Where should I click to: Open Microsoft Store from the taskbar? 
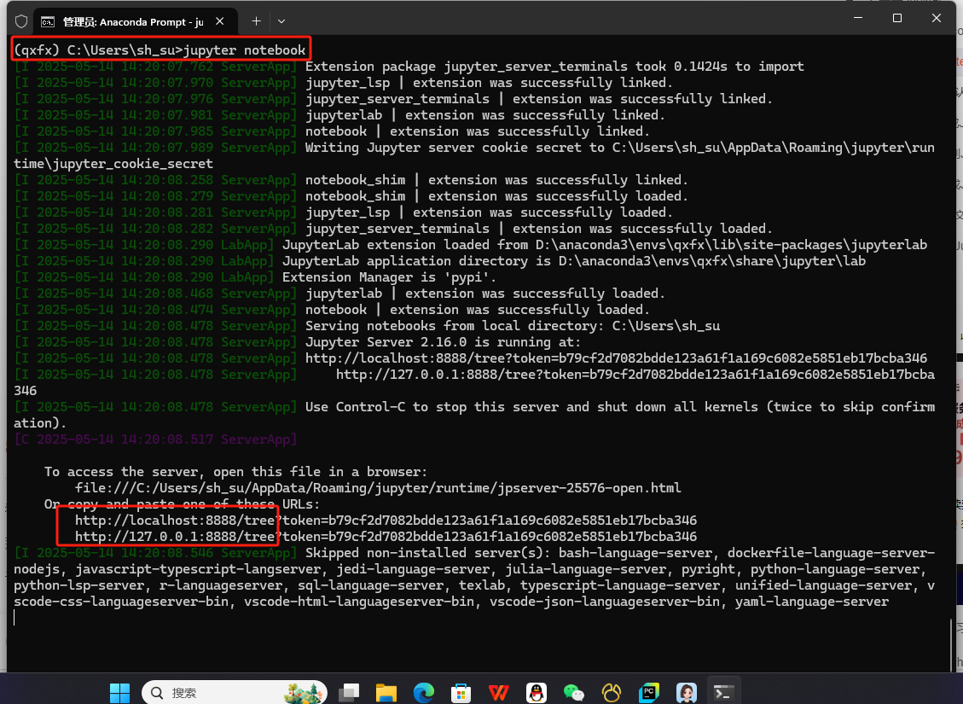click(461, 692)
